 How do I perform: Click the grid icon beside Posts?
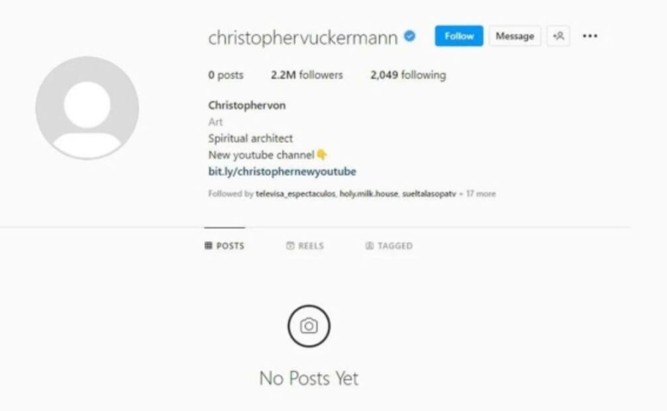209,246
